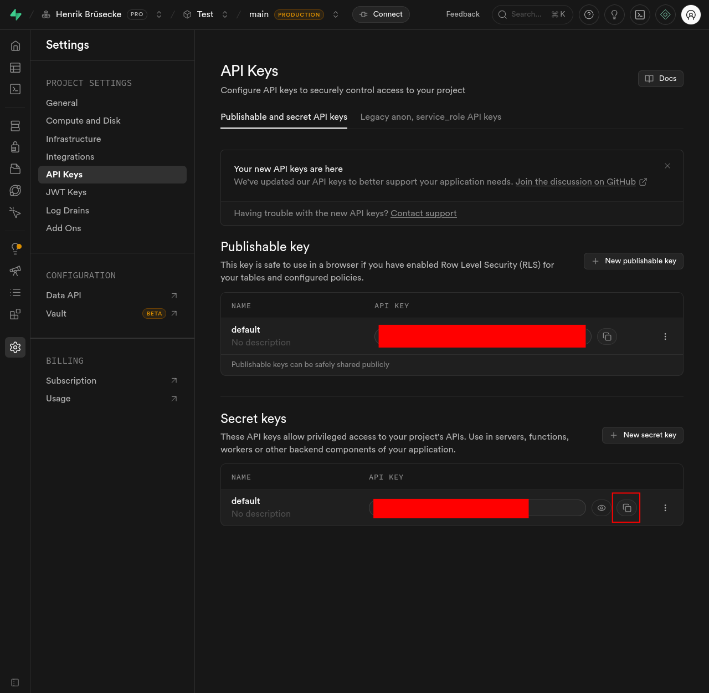Viewport: 709px width, 693px height.
Task: Open the branch switcher next to main
Action: tap(336, 14)
